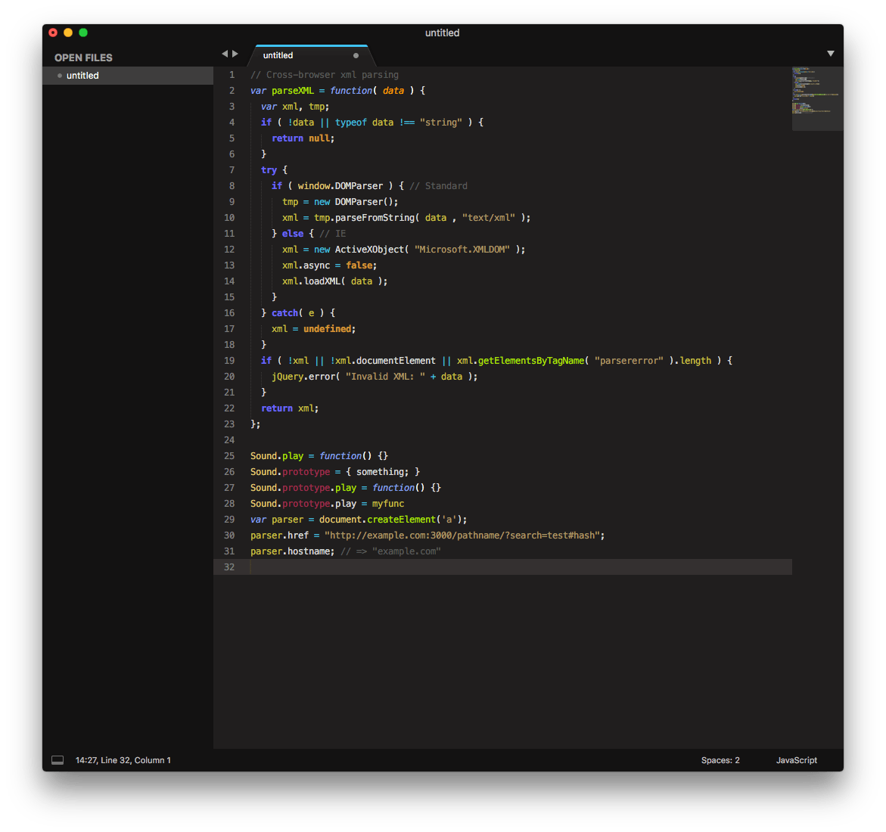Click the unsaved-changes dot on the untitled tab
The width and height of the screenshot is (886, 832).
click(355, 55)
